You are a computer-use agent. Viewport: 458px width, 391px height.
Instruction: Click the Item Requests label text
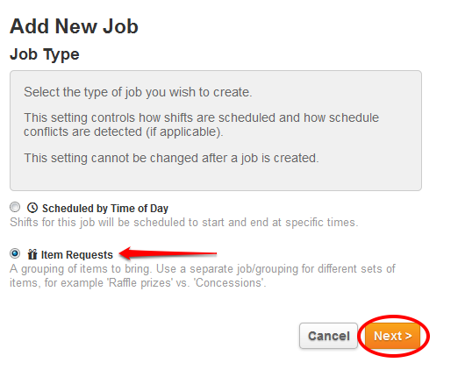[77, 255]
